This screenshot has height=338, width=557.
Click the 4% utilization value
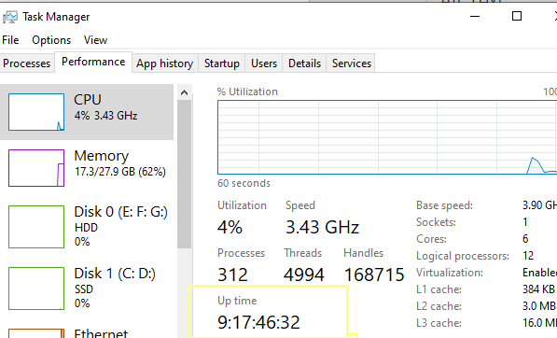pyautogui.click(x=230, y=227)
